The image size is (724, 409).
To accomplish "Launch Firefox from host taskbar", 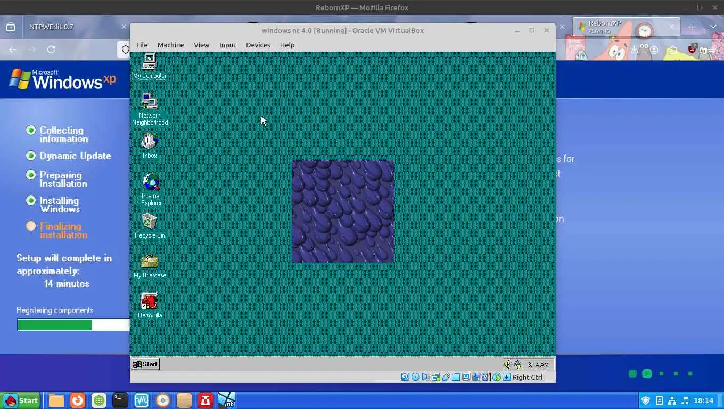I will (x=78, y=400).
